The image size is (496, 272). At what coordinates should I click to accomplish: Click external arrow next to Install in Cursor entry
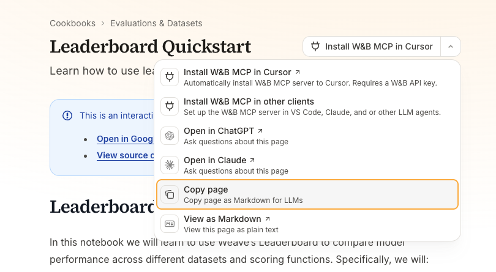(x=298, y=72)
